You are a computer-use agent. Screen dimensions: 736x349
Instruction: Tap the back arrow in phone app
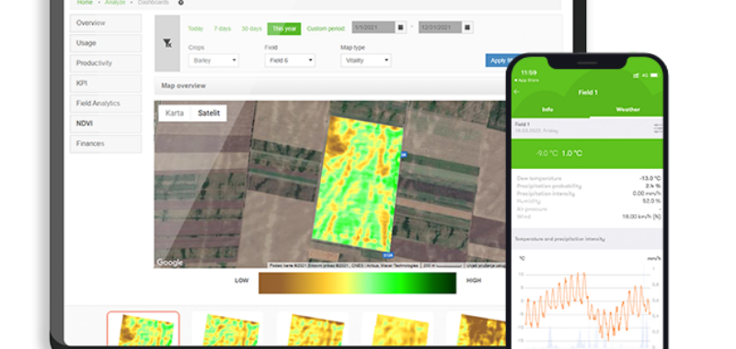(517, 92)
